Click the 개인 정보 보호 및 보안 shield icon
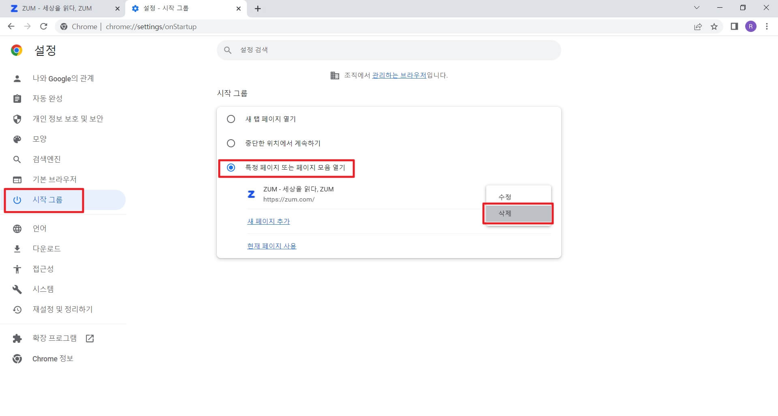778x416 pixels. [17, 119]
